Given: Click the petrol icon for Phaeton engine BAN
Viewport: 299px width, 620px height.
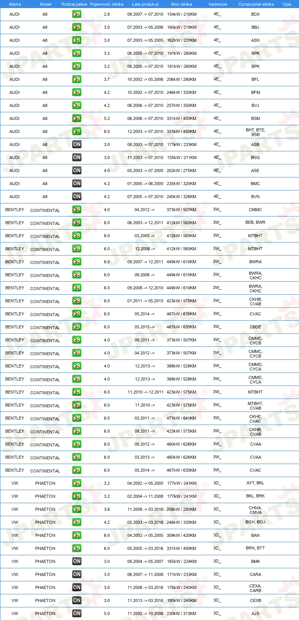Looking at the screenshot, I should tap(77, 535).
